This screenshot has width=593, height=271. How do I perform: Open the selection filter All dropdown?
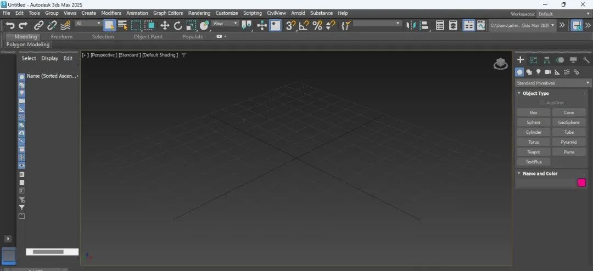[88, 24]
